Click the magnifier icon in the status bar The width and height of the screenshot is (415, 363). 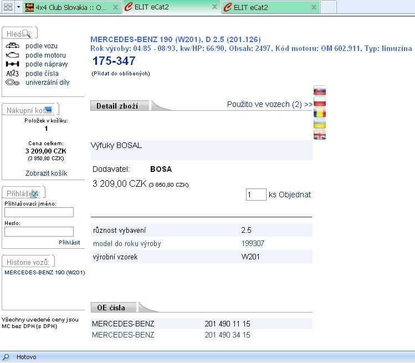[x=6, y=357]
